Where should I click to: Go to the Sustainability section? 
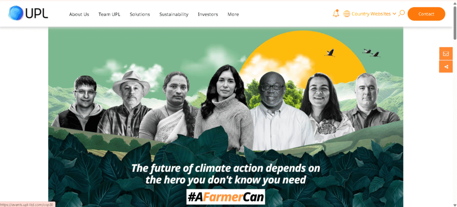click(x=174, y=14)
